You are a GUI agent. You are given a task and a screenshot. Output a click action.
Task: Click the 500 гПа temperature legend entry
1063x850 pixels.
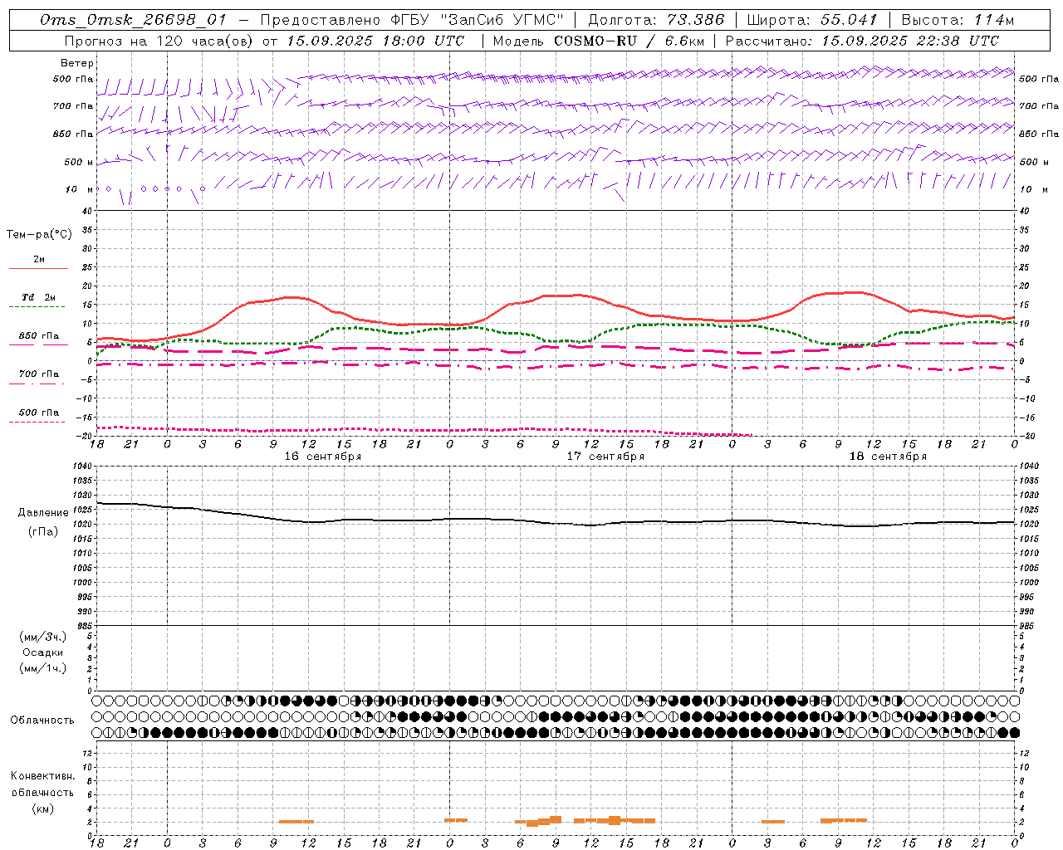(x=38, y=413)
